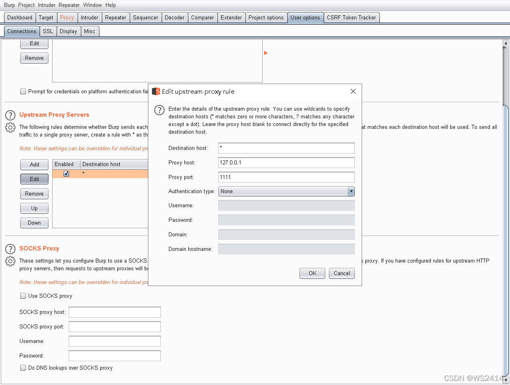This screenshot has width=510, height=385.
Task: Click the Enabled column header
Action: 66,164
